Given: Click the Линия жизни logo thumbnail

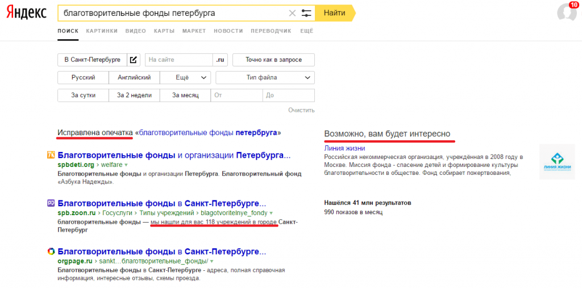Looking at the screenshot, I should click(x=556, y=162).
